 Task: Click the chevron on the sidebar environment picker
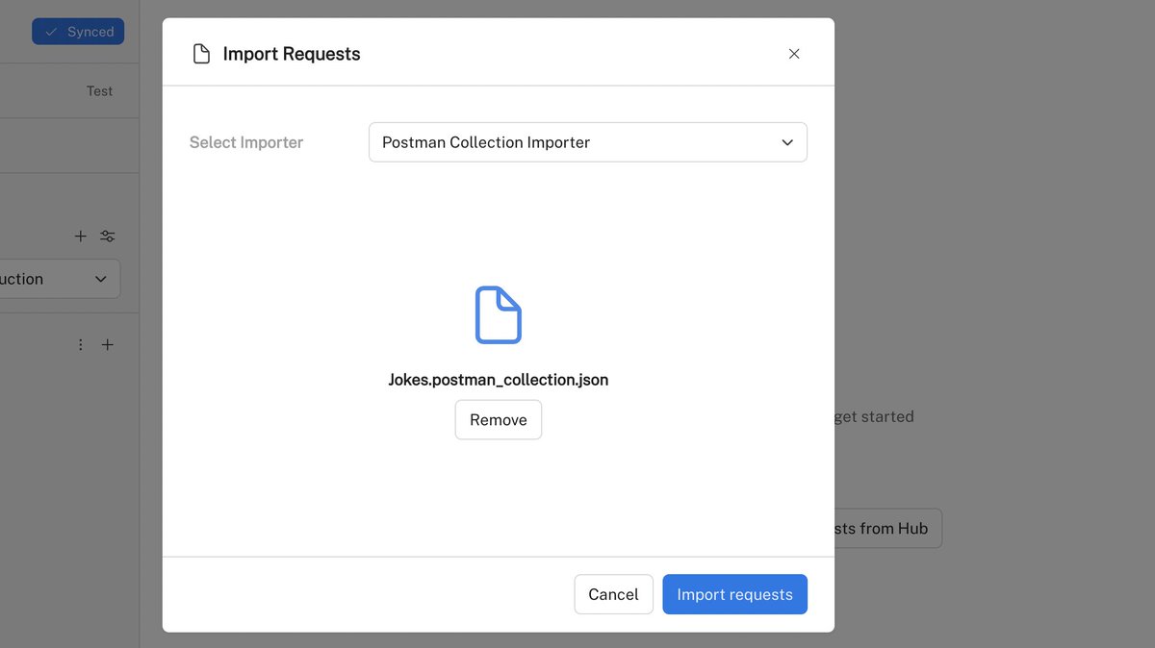(100, 279)
